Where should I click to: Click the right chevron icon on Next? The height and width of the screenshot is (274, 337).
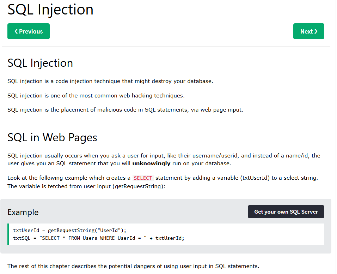(x=316, y=31)
